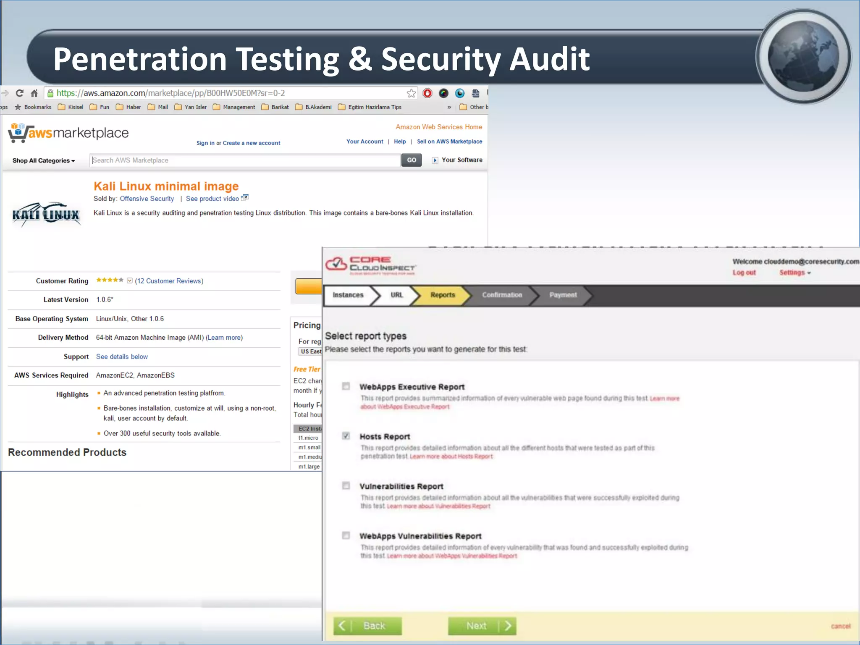Click the customer rating stars
The image size is (860, 645).
(x=110, y=280)
